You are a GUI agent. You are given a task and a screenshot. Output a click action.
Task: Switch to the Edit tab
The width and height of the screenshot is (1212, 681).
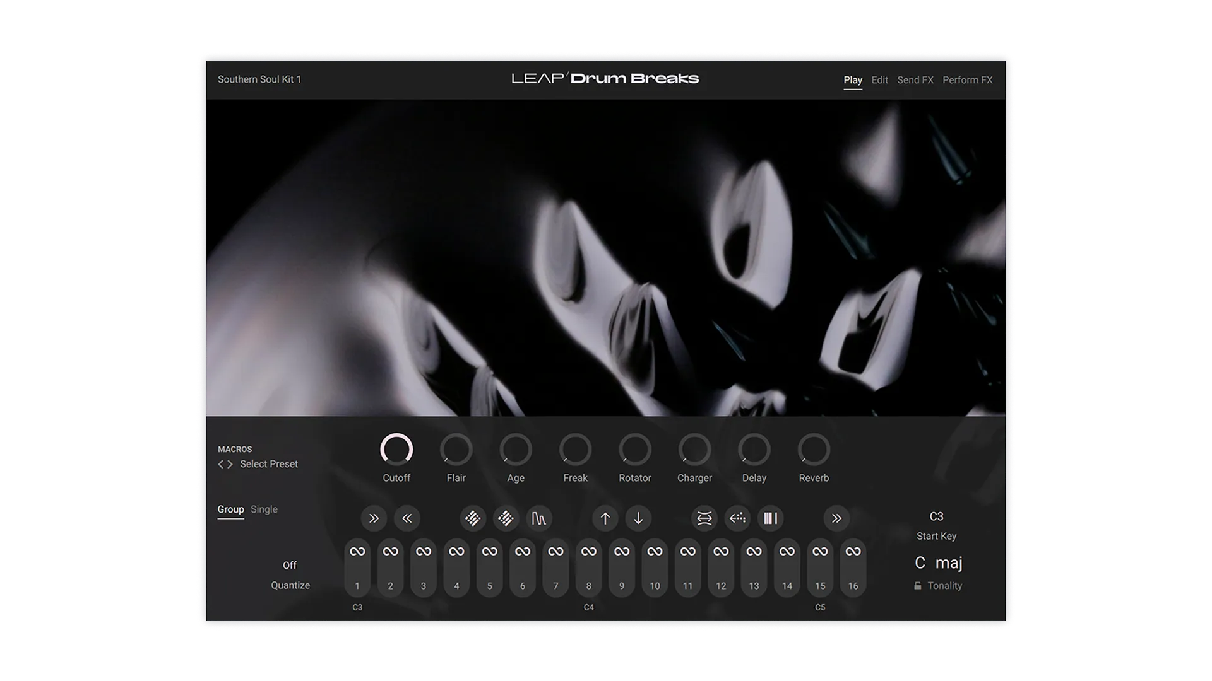pos(879,80)
